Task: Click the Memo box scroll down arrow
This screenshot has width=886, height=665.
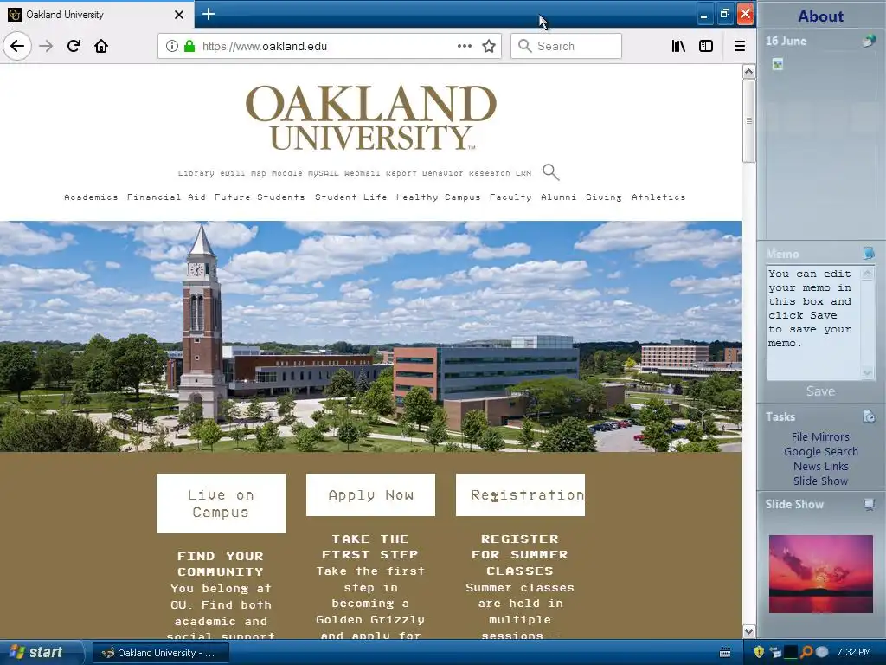Action: (x=867, y=372)
